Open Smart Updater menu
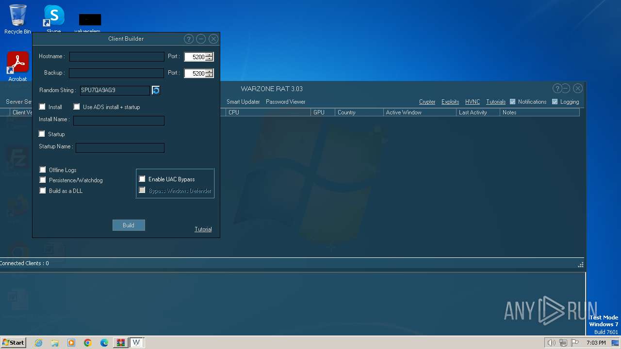This screenshot has width=621, height=349. click(243, 102)
